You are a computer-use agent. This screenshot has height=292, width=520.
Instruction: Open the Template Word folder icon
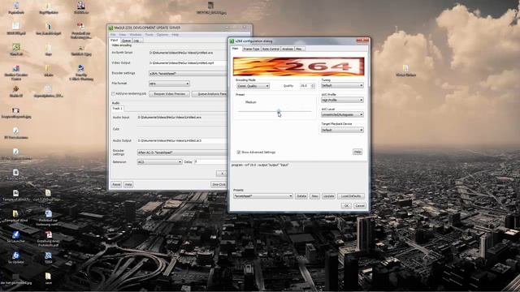[15, 216]
